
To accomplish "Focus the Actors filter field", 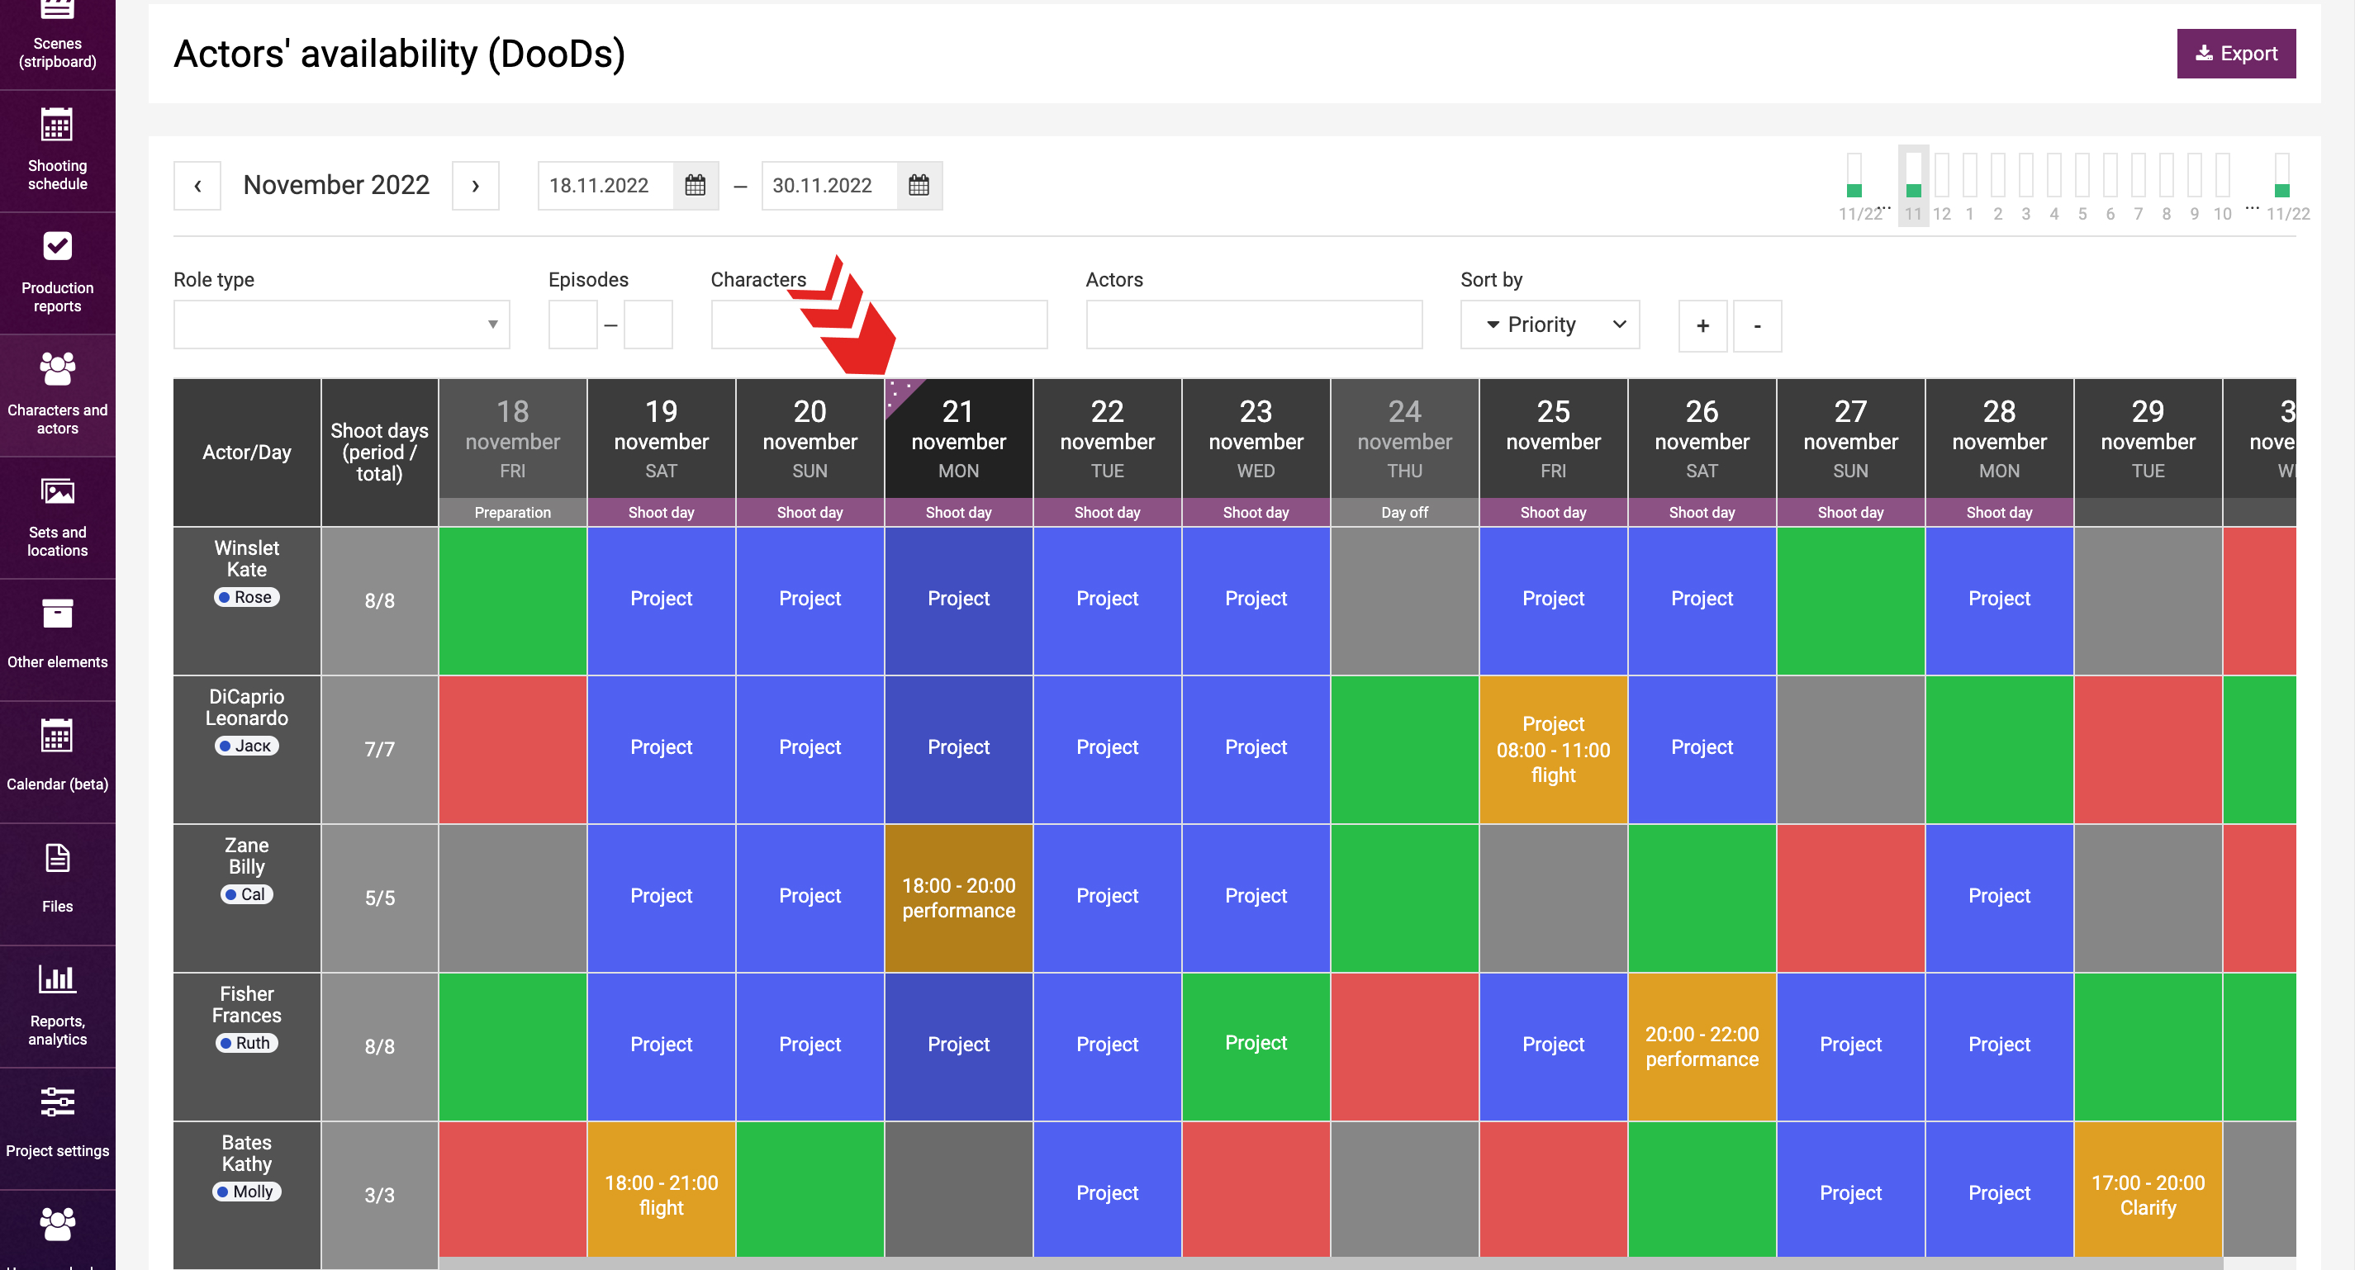I will coord(1254,325).
